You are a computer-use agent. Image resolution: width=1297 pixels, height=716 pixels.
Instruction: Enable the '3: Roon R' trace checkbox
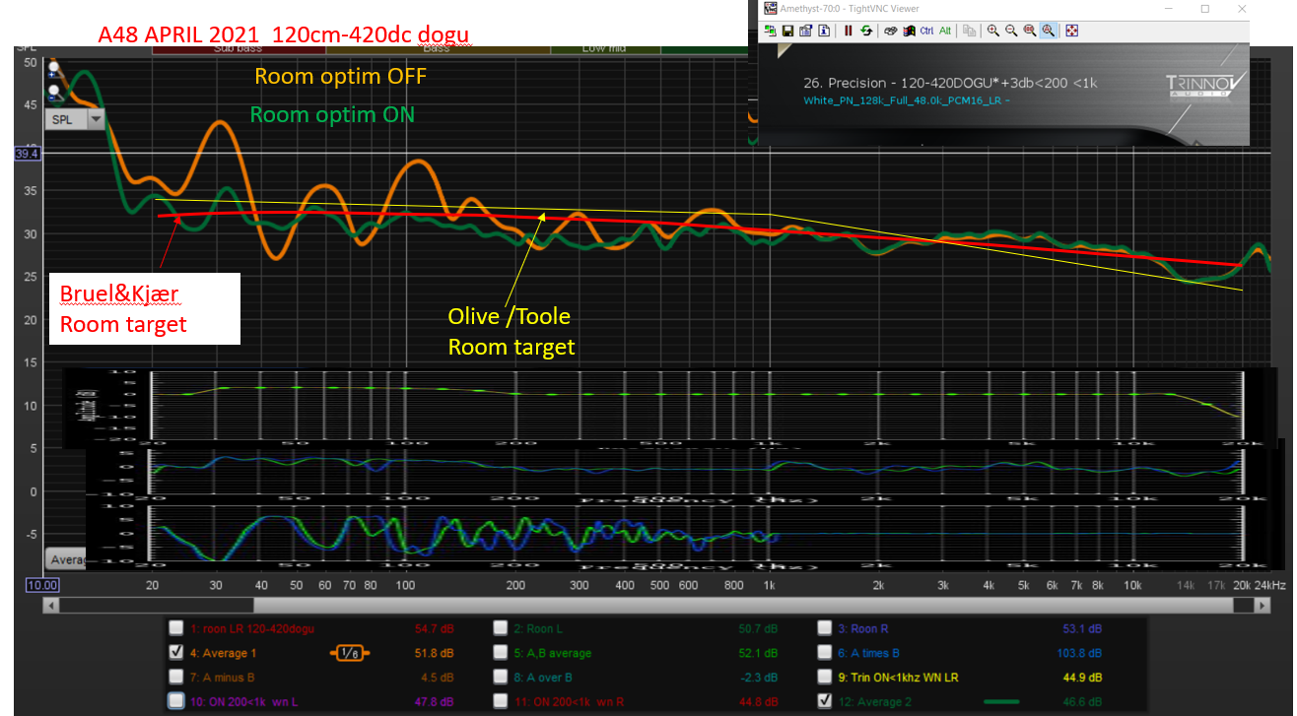825,628
